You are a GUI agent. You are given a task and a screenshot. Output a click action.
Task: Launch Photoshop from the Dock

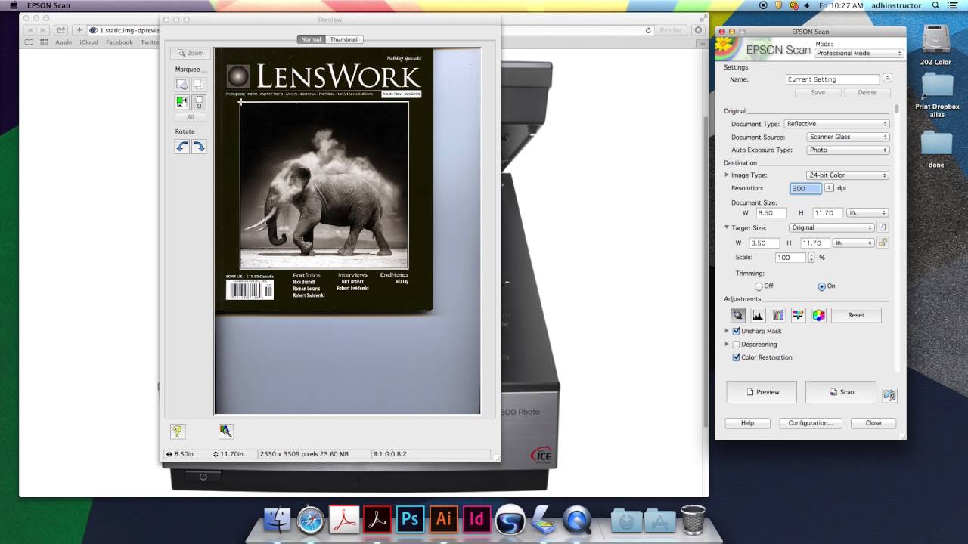410,519
